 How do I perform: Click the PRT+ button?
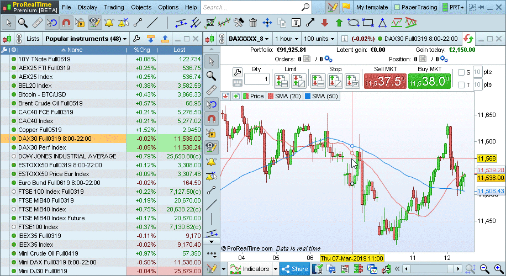coord(453,7)
